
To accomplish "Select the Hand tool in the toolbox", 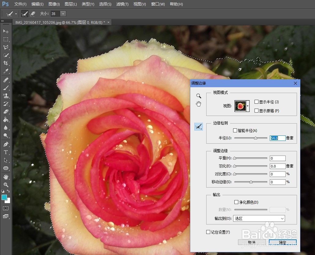I will tap(6, 177).
